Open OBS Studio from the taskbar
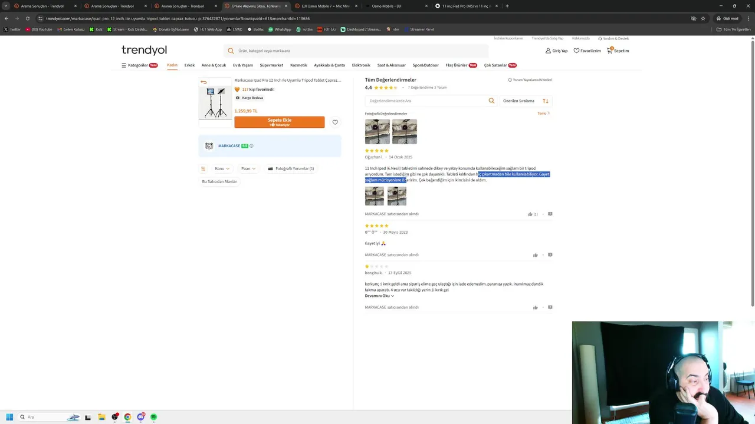 pos(114,417)
